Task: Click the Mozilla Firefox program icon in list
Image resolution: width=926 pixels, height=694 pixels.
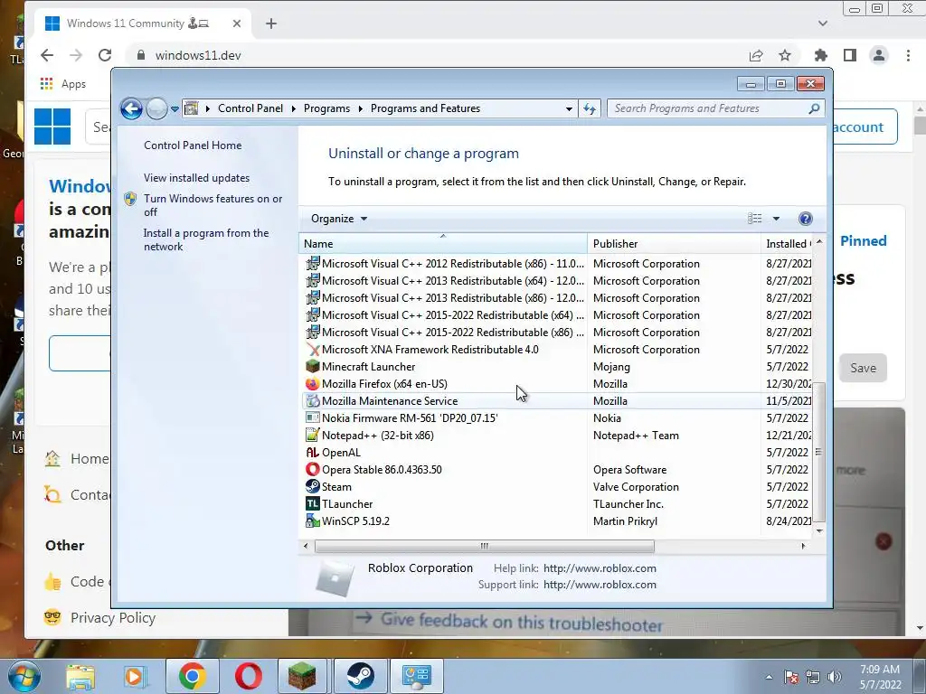Action: (312, 383)
